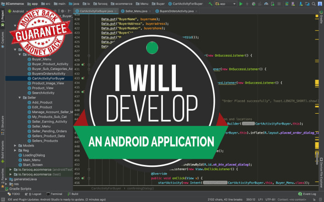Viewport: 324px width, 202px height.
Task: Click the Hide Project panel icon
Action: pos(70,11)
